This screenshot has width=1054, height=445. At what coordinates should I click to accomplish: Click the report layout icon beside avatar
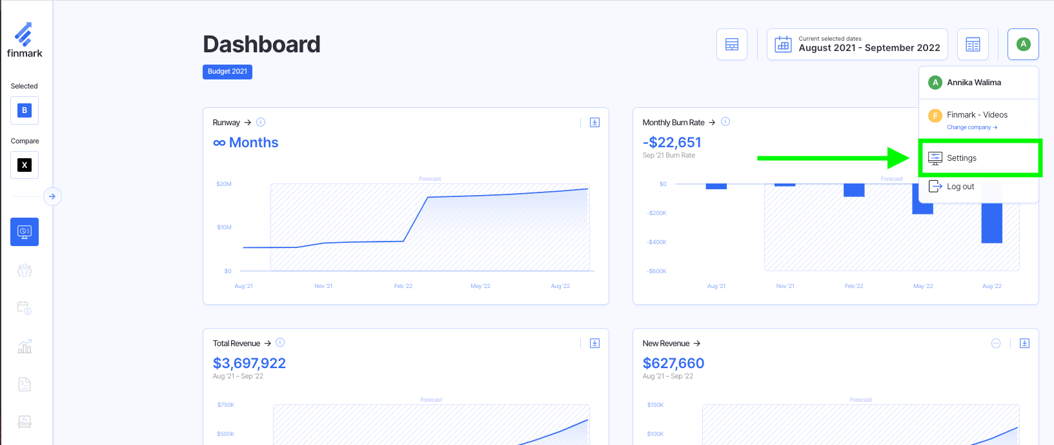[x=973, y=45]
